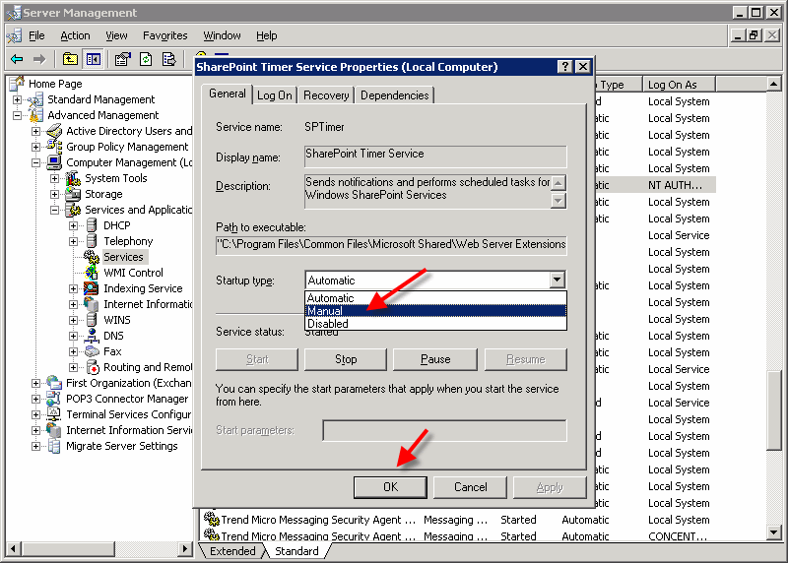This screenshot has height=563, width=788.
Task: Expand the DHCP node
Action: pyautogui.click(x=73, y=225)
